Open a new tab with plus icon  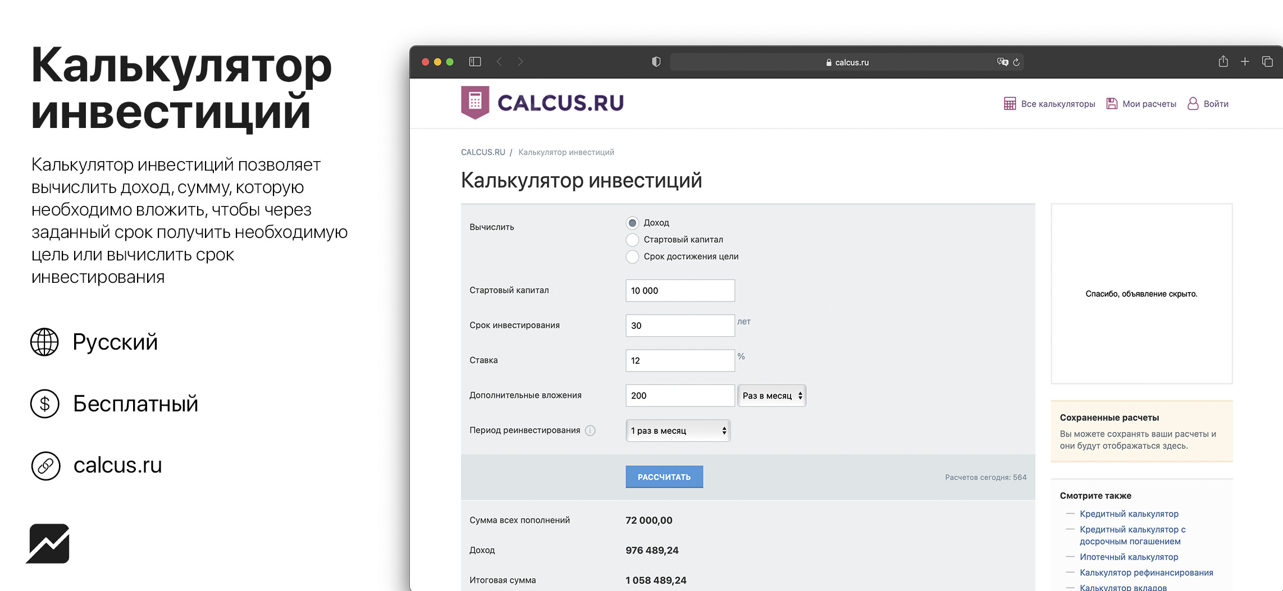pos(1245,62)
